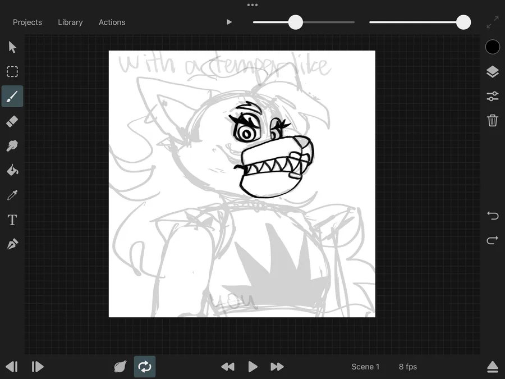Play the animation from bottom bar

pos(253,367)
